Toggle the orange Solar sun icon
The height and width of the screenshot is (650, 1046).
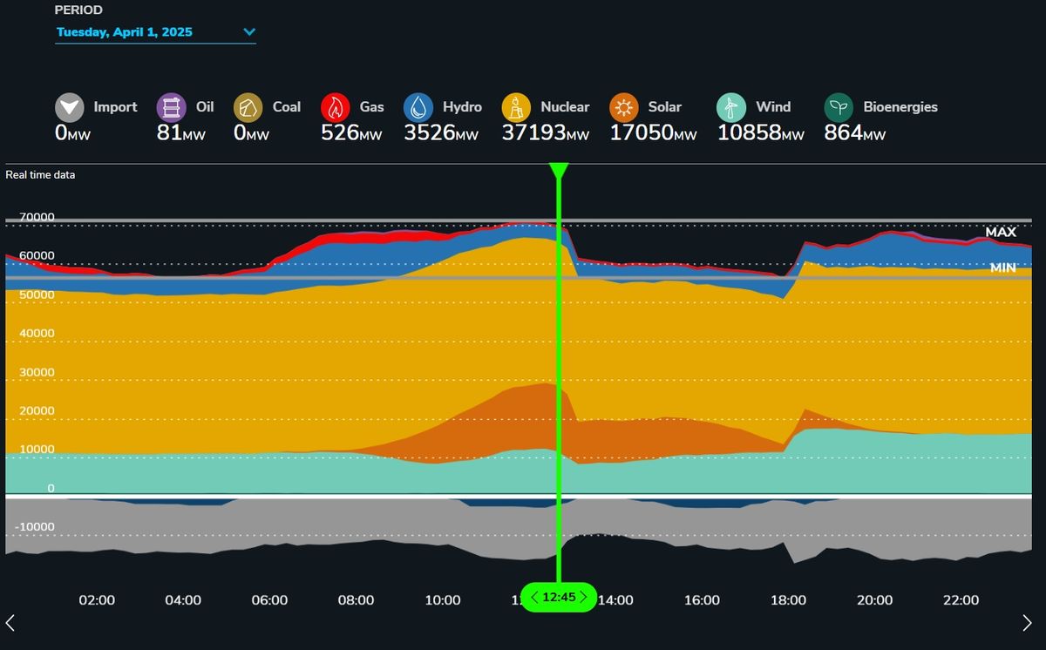click(x=624, y=108)
